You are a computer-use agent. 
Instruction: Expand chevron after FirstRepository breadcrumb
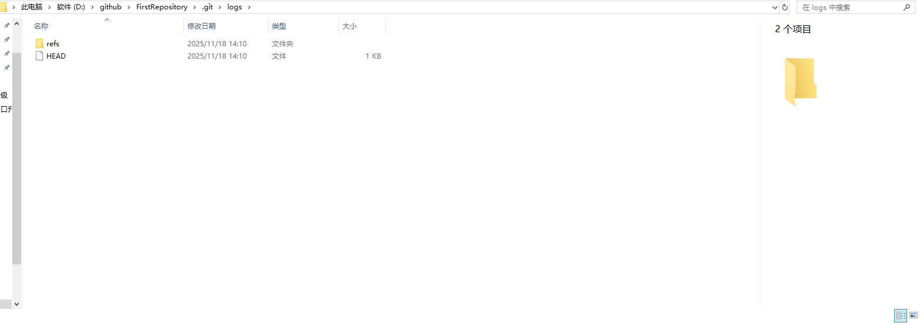194,7
